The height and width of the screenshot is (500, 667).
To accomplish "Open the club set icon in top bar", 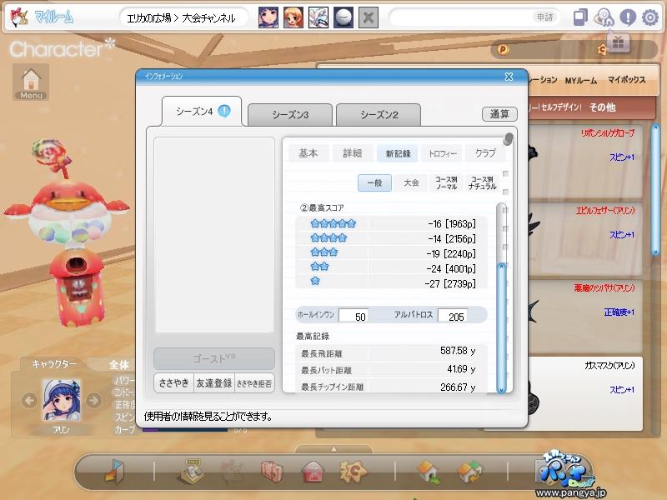I will [x=318, y=17].
